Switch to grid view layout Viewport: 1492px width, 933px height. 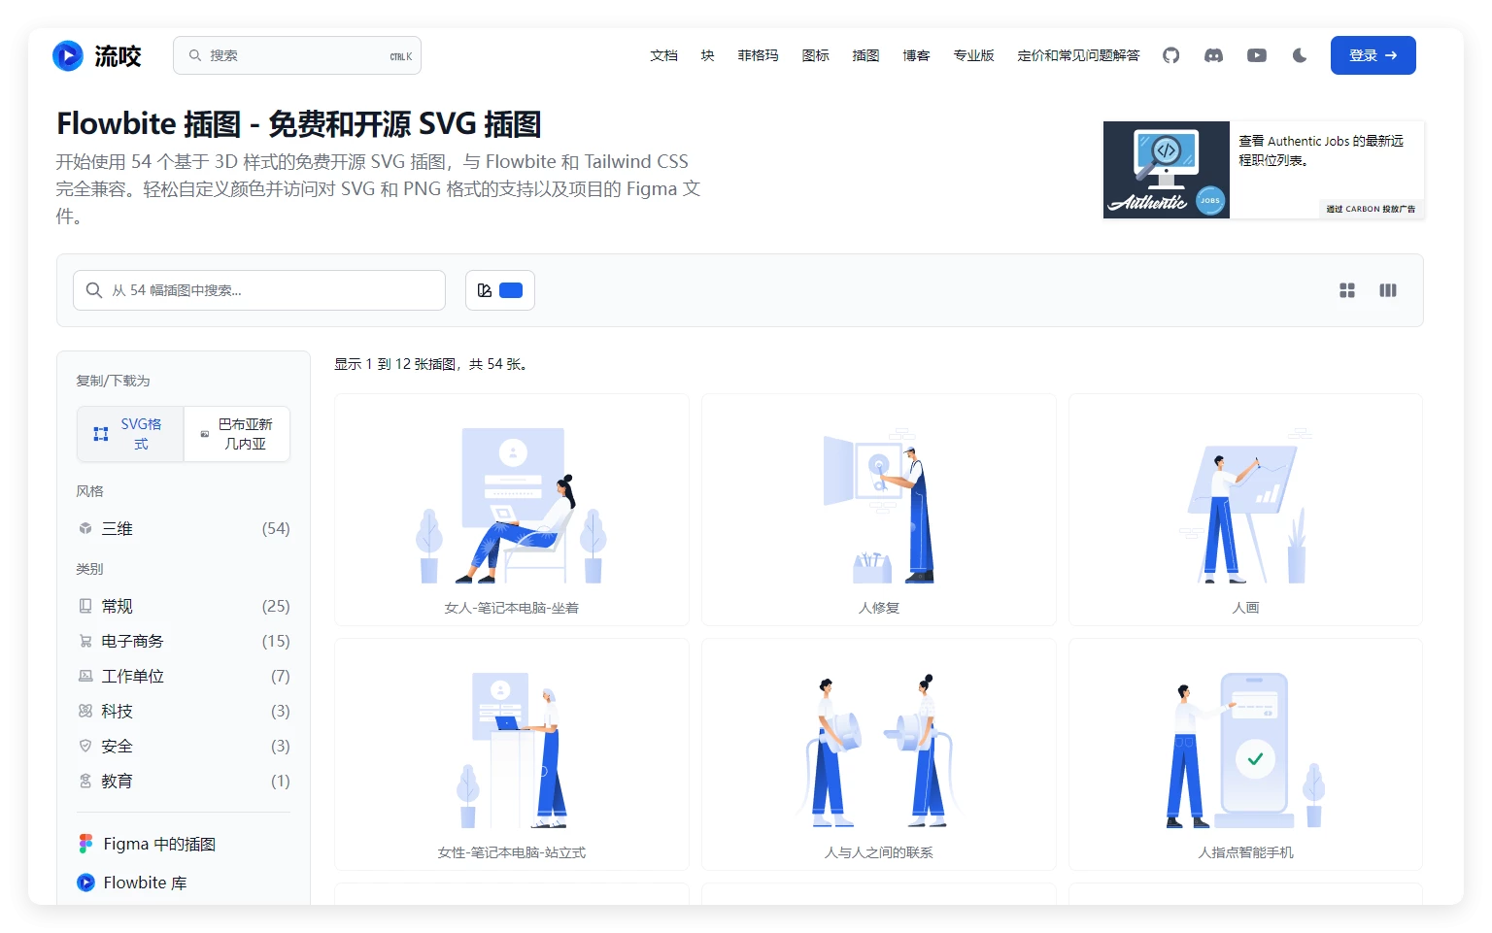click(x=1346, y=290)
